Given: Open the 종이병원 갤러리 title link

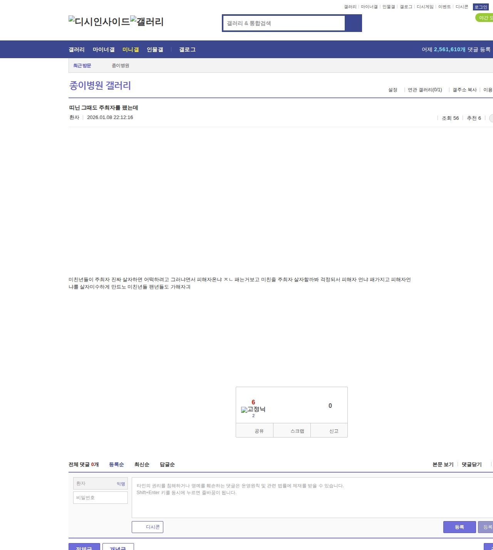Looking at the screenshot, I should (100, 86).
